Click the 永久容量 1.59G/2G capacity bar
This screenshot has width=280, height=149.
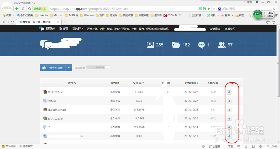pyautogui.click(x=98, y=67)
